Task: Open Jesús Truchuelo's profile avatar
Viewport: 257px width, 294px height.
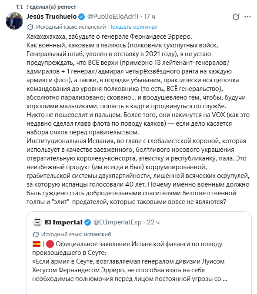Action: pos(14,21)
